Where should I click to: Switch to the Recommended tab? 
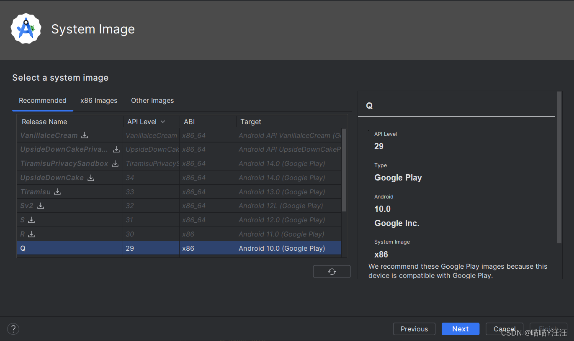point(43,101)
